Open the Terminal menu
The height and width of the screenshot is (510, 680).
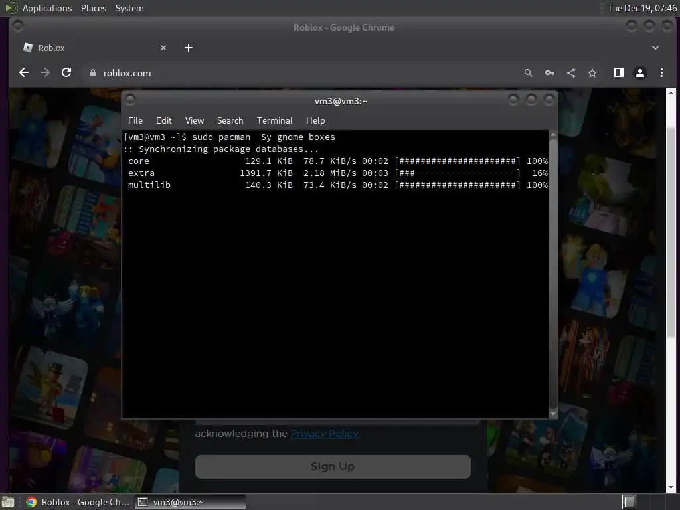274,121
